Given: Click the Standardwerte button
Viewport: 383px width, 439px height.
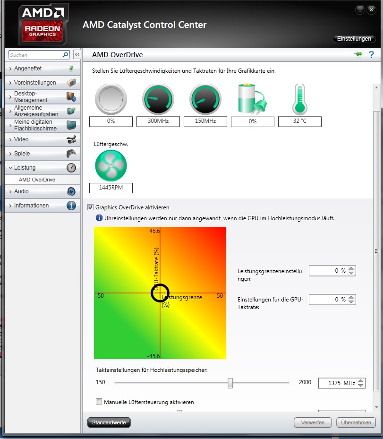Looking at the screenshot, I should 109,422.
